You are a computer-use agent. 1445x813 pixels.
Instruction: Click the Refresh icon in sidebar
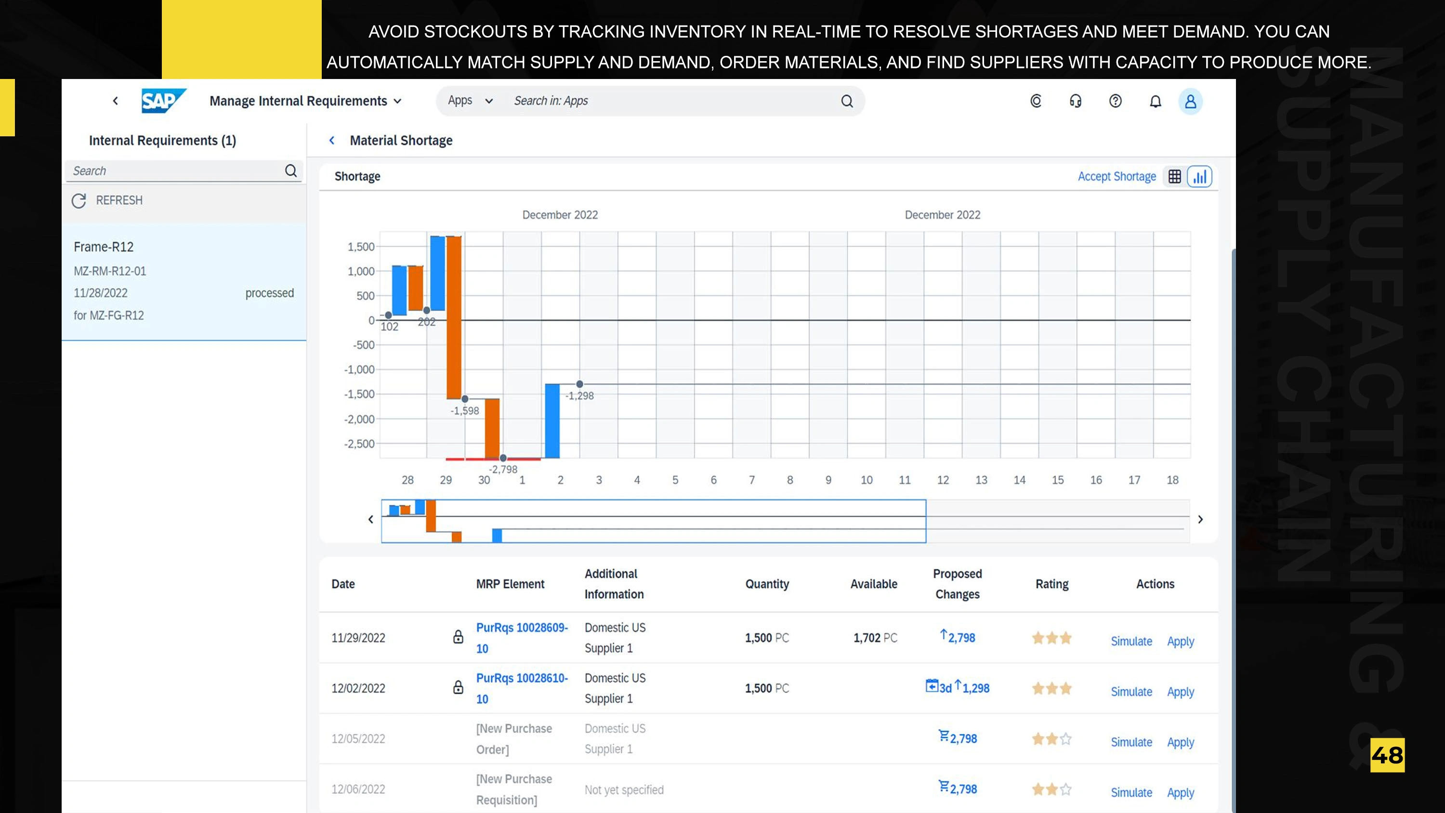pyautogui.click(x=79, y=201)
